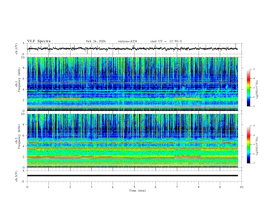
Task: Click the ch.1 "Frequency (kHz)" axis label
Action: point(19,80)
